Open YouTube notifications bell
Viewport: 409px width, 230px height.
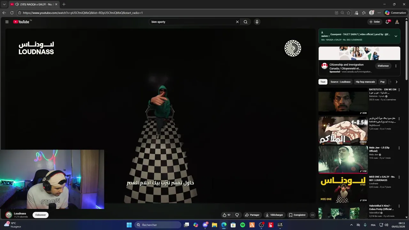[x=387, y=22]
